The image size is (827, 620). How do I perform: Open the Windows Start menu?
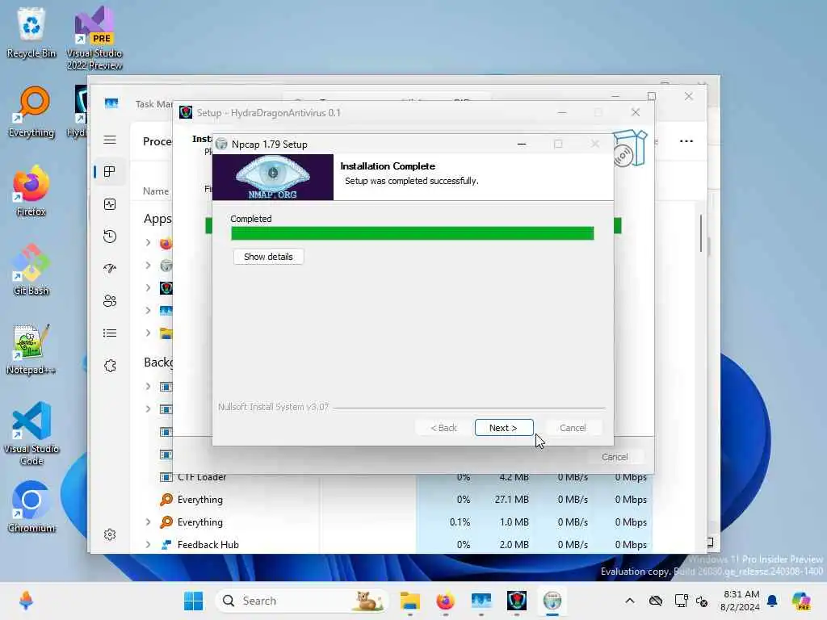(x=194, y=601)
